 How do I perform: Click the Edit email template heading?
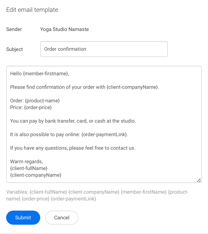pos(32,10)
